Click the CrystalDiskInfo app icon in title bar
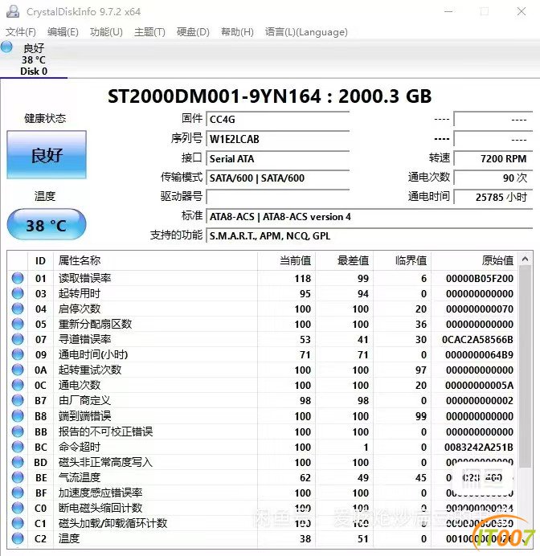The height and width of the screenshot is (556, 540). (x=13, y=11)
